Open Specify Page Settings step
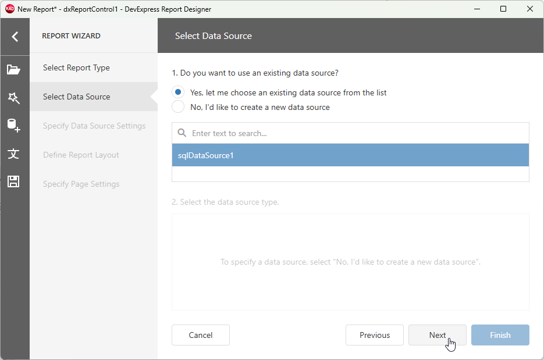 [x=94, y=184]
